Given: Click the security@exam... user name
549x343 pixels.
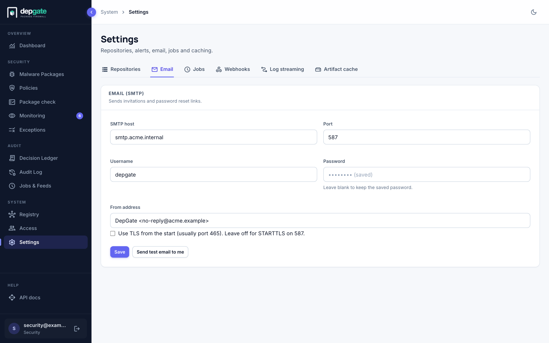Looking at the screenshot, I should pos(45,325).
